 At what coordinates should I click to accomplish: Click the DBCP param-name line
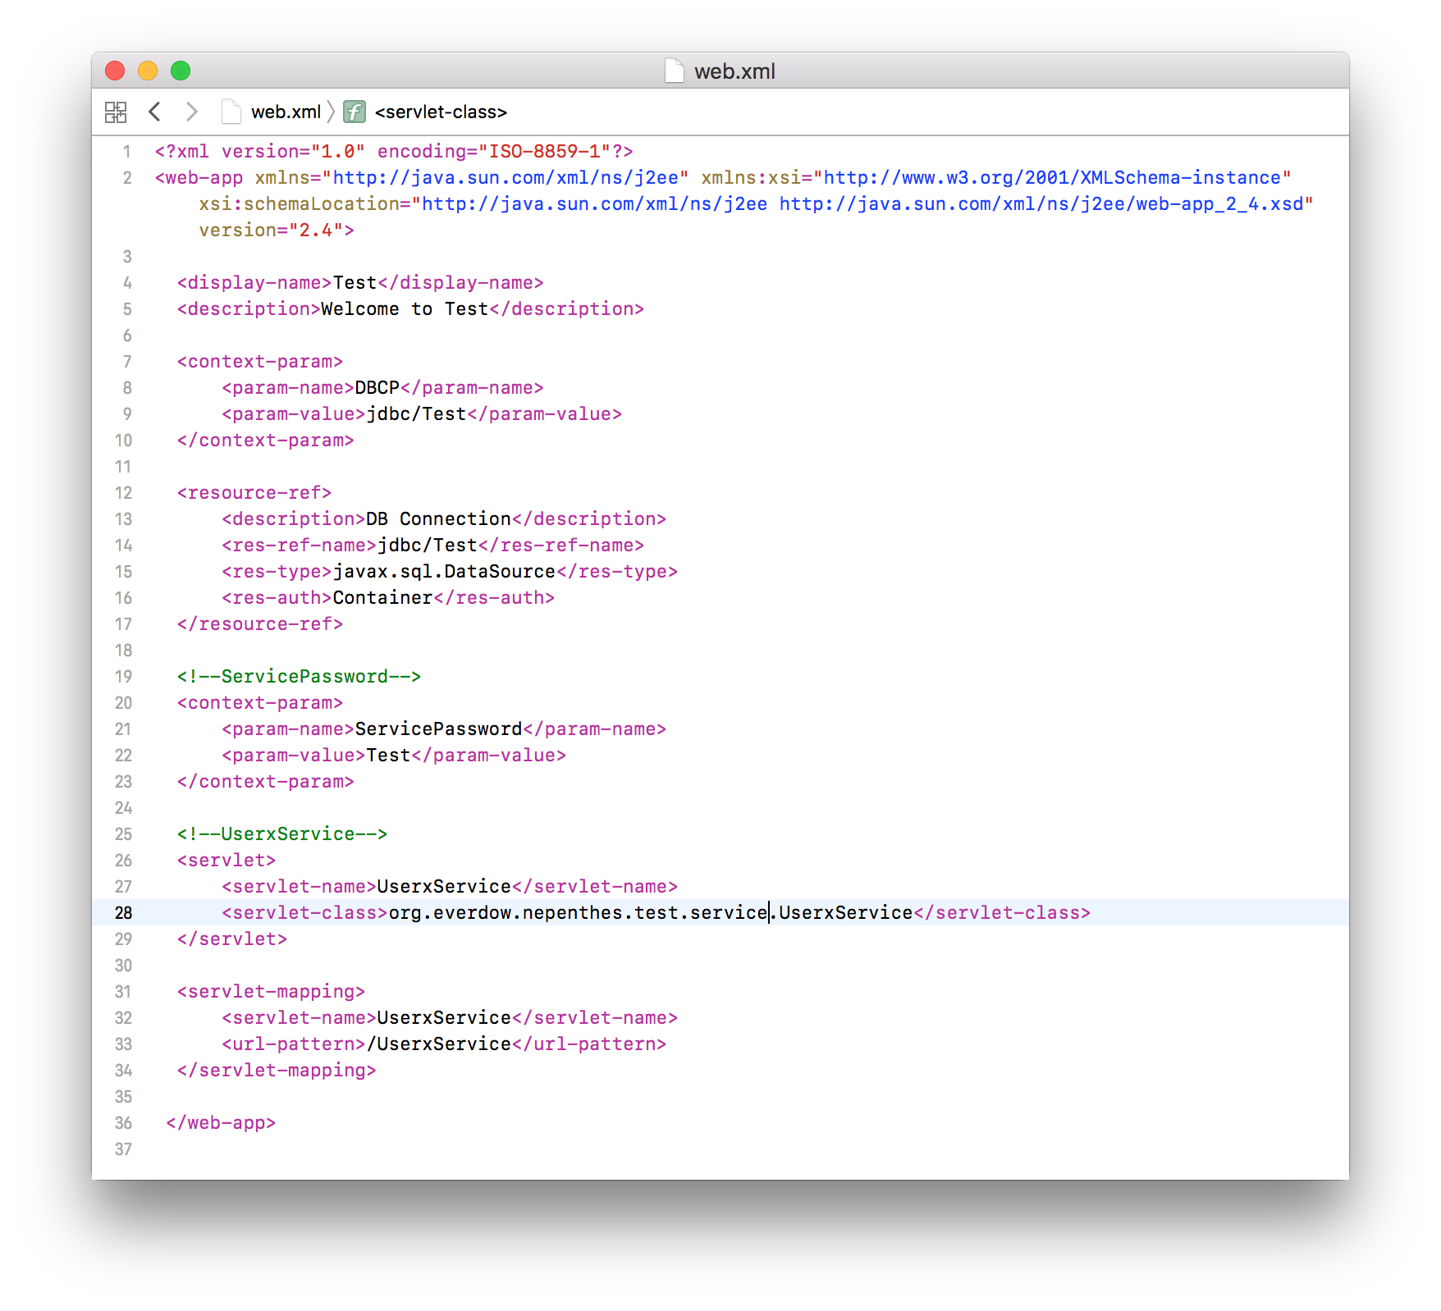click(x=382, y=388)
